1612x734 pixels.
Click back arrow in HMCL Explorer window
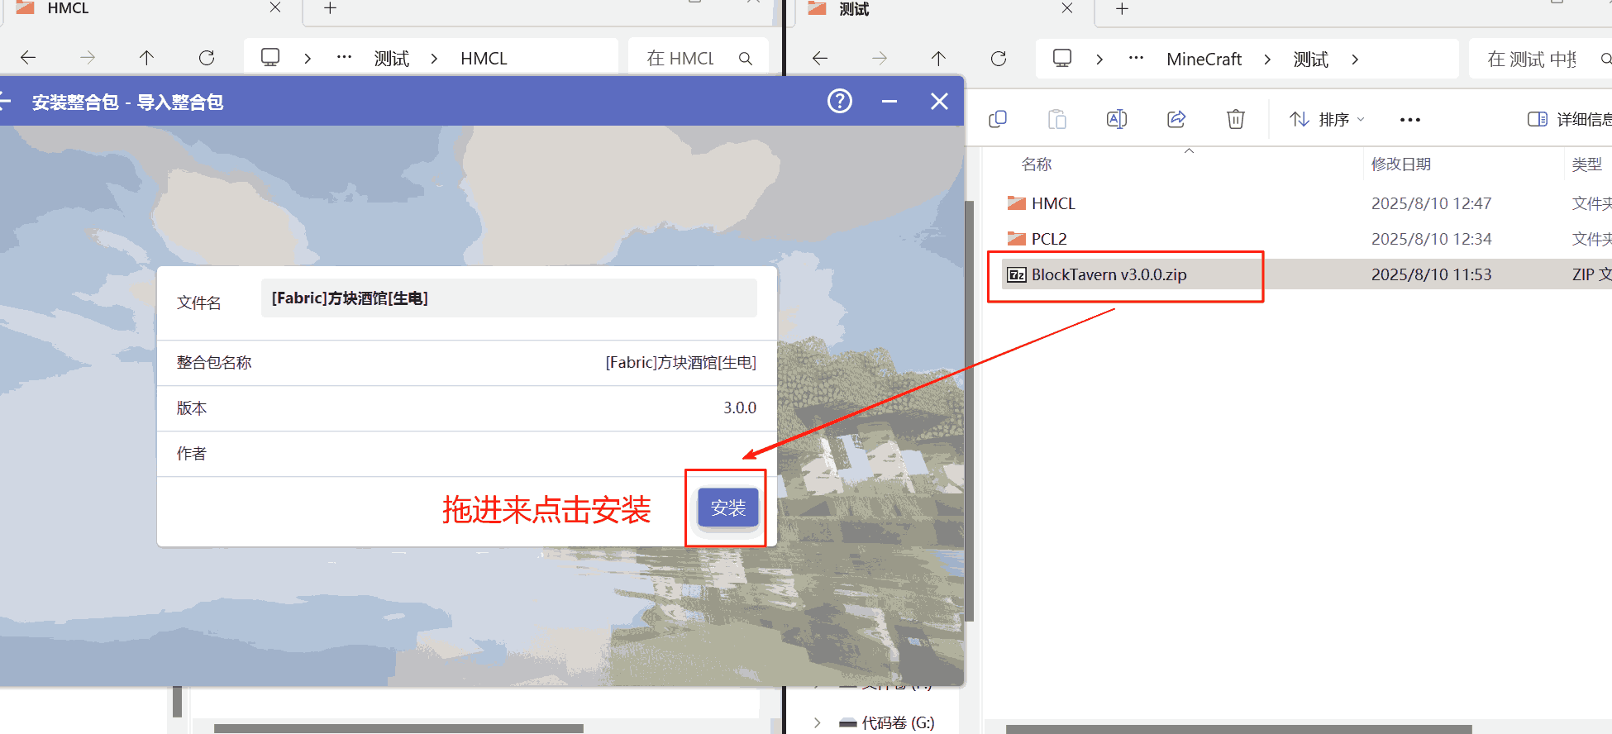coord(28,58)
